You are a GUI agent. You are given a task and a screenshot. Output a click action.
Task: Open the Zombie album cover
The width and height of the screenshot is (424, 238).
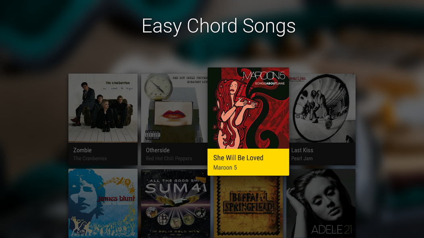pyautogui.click(x=103, y=108)
